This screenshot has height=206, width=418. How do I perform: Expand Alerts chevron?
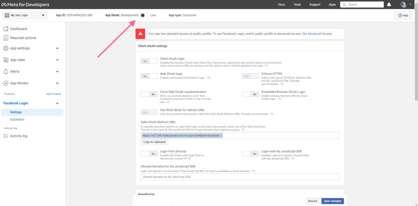[x=57, y=71]
